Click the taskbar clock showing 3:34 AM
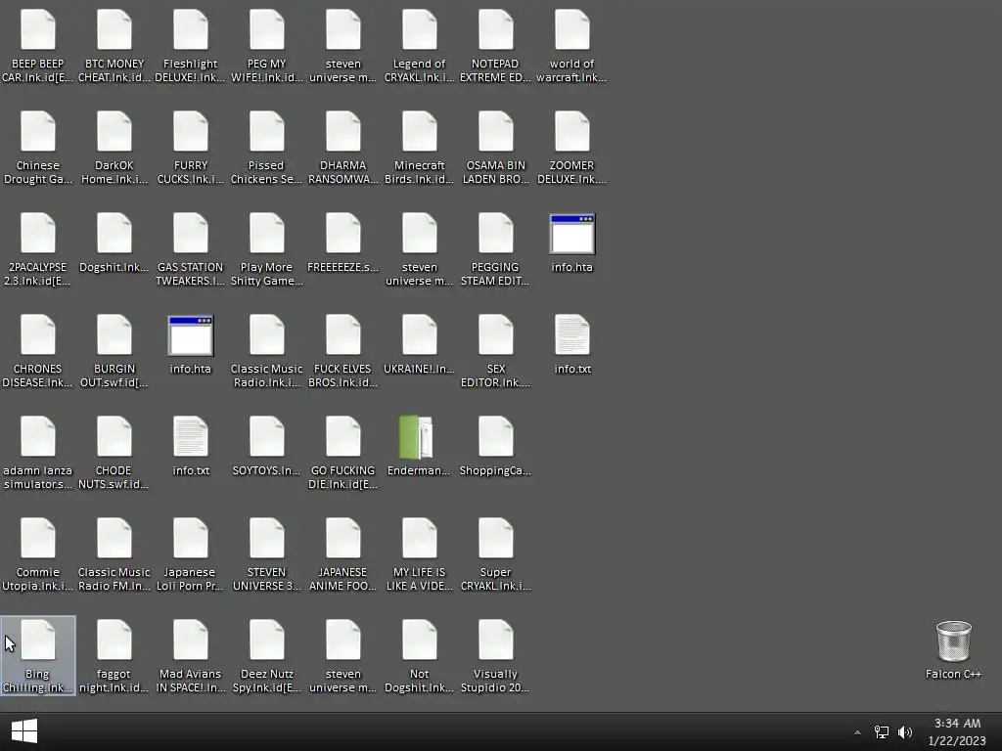 pyautogui.click(x=957, y=731)
